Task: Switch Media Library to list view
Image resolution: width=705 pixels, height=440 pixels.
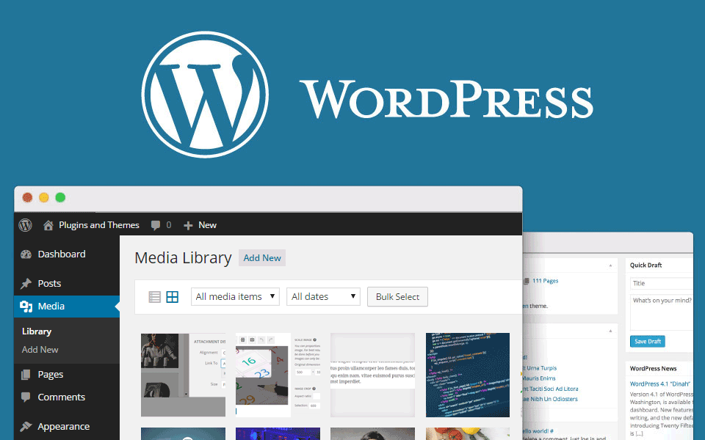Action: coord(155,297)
